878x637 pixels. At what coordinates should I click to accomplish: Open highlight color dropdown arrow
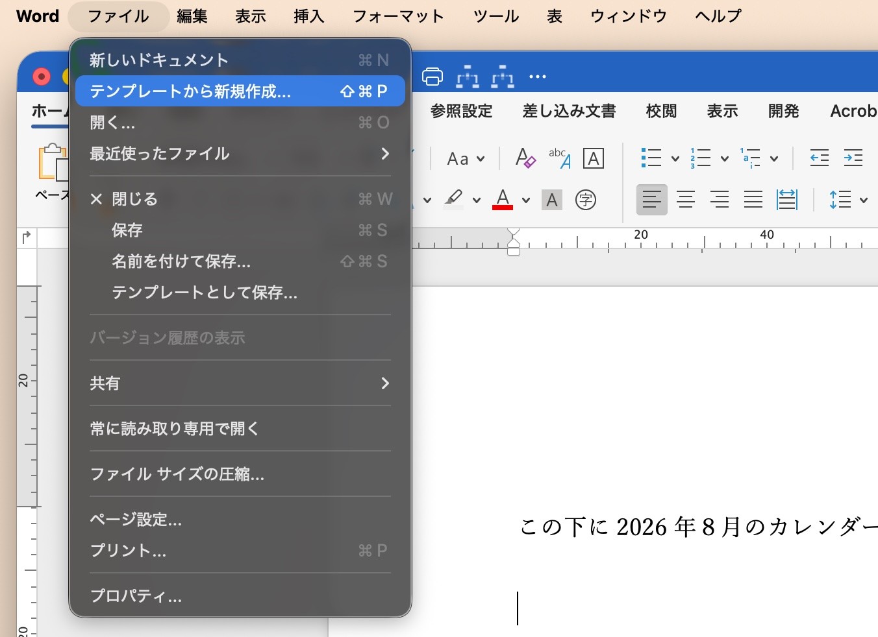point(477,200)
